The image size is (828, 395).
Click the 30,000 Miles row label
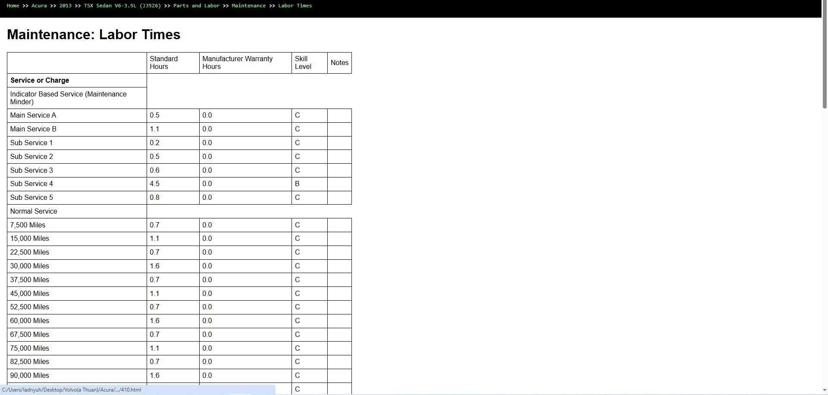coord(30,266)
